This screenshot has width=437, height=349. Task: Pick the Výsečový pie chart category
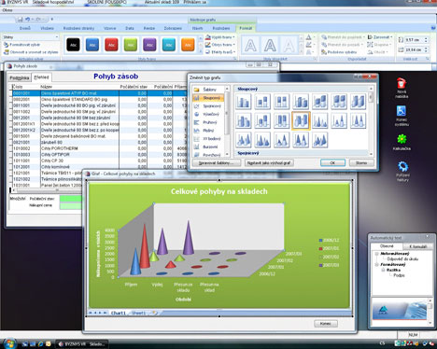(x=208, y=114)
